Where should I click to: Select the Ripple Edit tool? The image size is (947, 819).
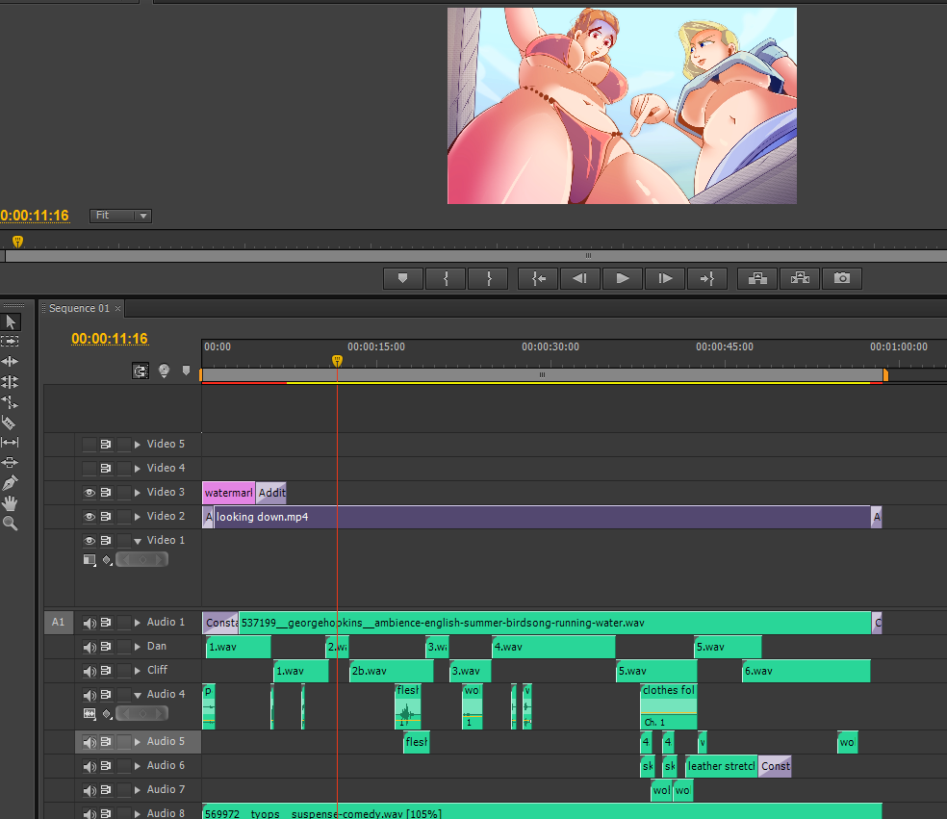tap(11, 361)
